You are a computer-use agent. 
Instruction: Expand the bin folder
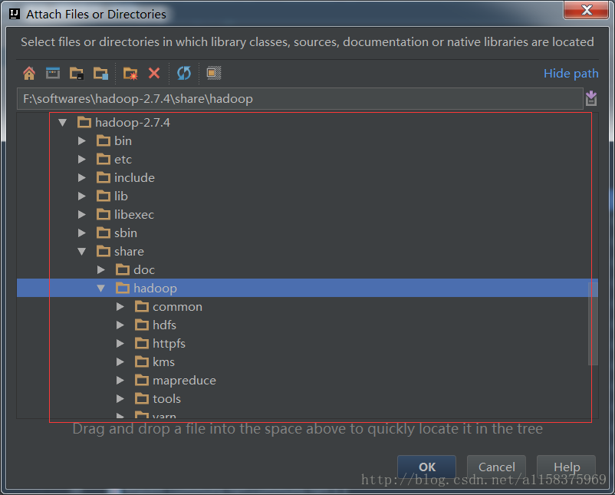(x=81, y=141)
